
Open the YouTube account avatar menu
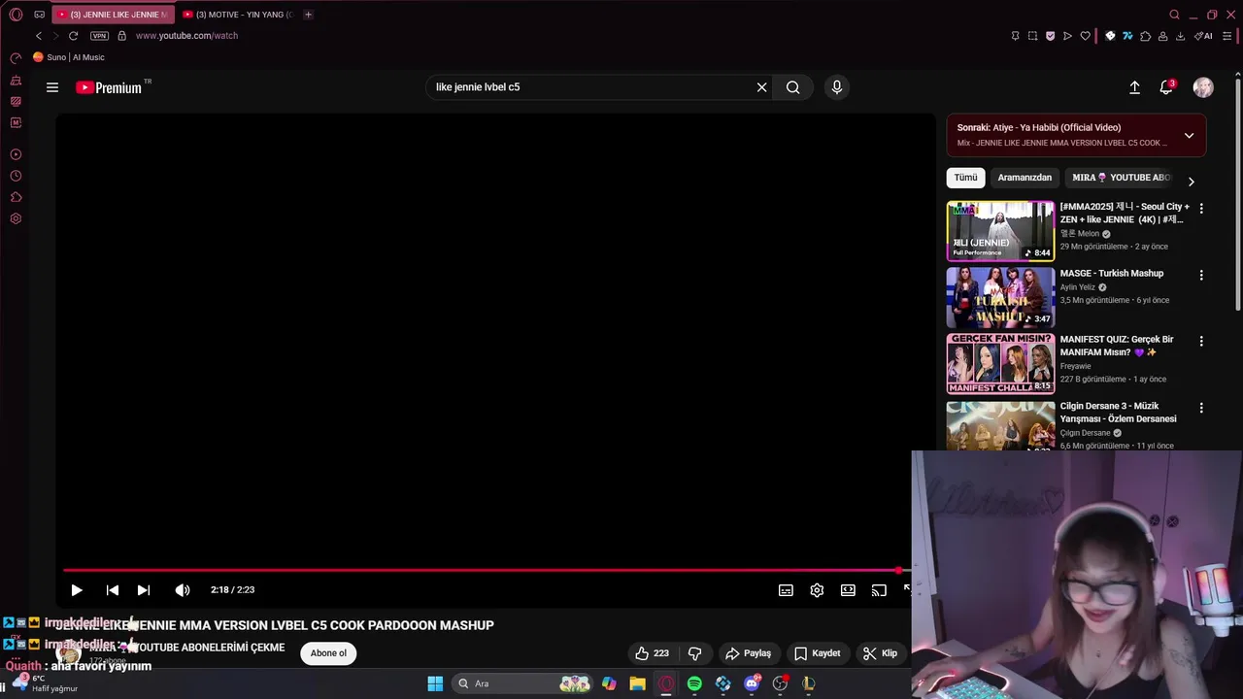(x=1203, y=87)
